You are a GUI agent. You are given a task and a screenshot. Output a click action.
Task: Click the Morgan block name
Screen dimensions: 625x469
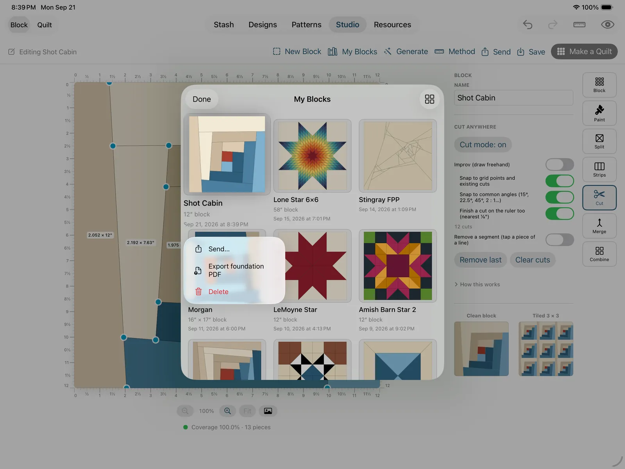200,310
